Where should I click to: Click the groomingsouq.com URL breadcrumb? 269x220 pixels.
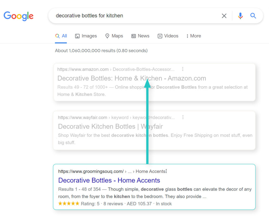91,171
